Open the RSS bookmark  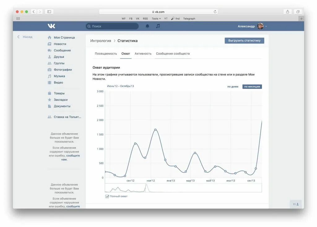pyautogui.click(x=145, y=19)
